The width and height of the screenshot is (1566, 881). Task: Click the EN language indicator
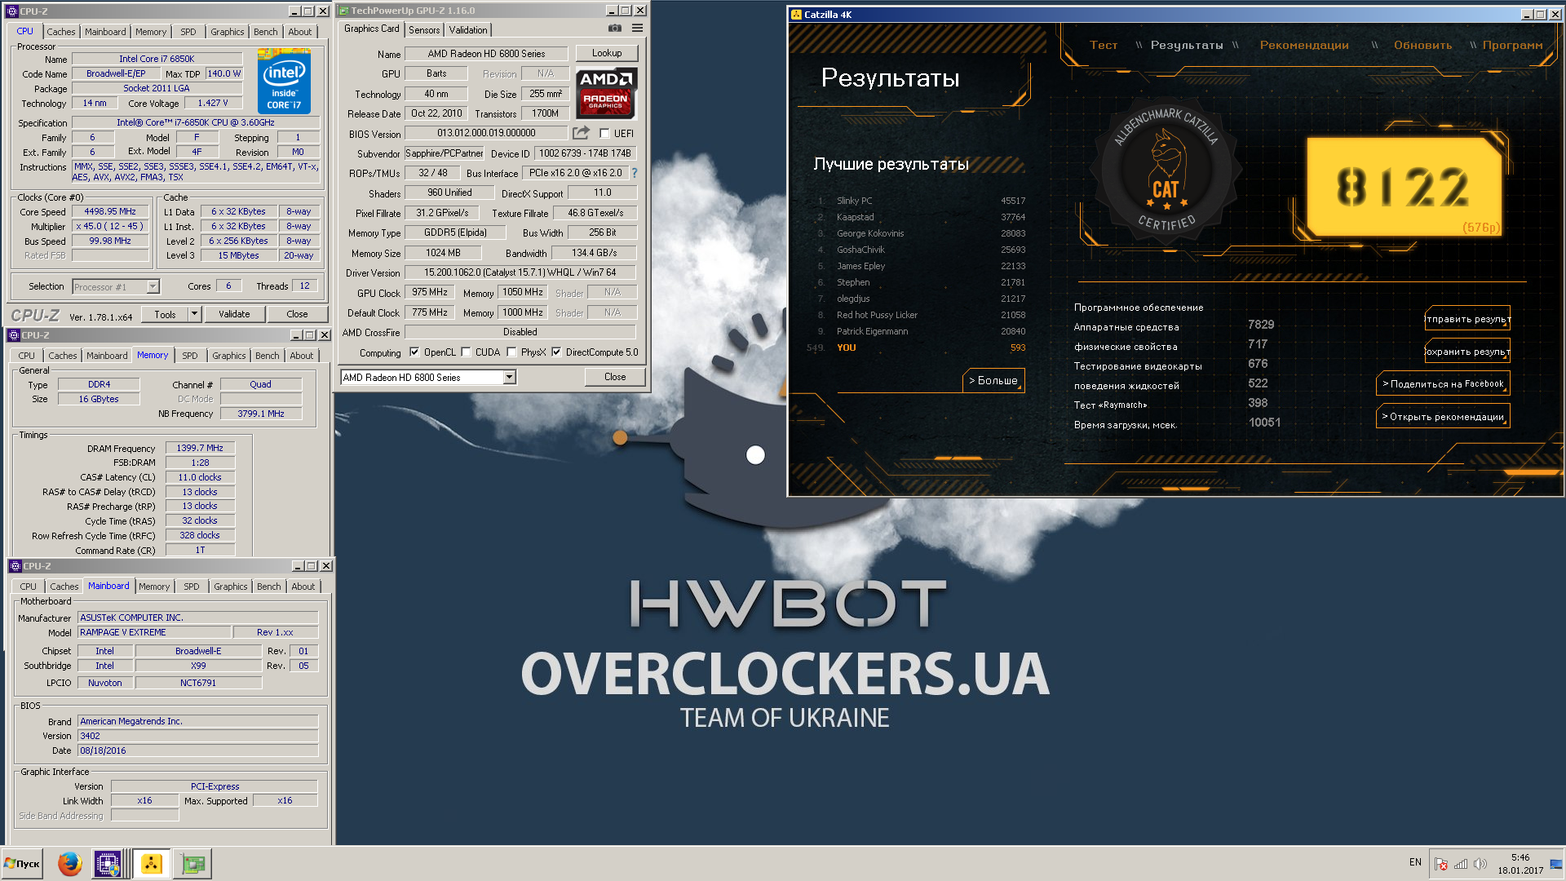coord(1415,862)
